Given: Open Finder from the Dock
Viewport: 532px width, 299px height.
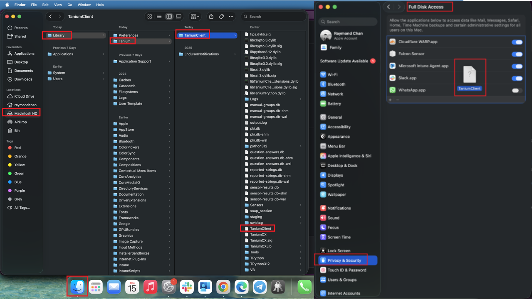Looking at the screenshot, I should click(x=77, y=287).
